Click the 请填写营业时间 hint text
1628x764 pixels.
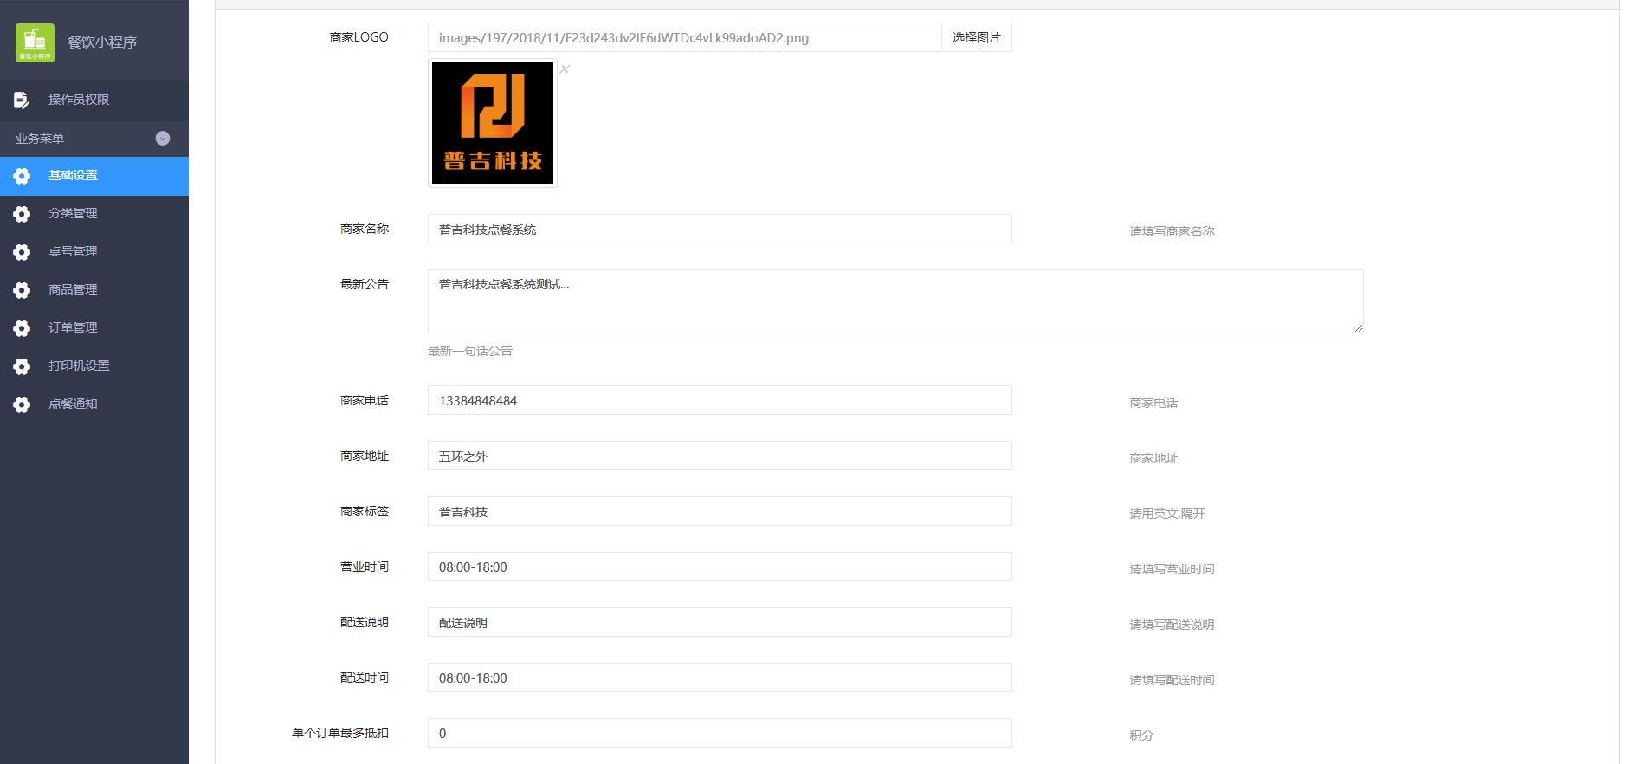(1172, 569)
